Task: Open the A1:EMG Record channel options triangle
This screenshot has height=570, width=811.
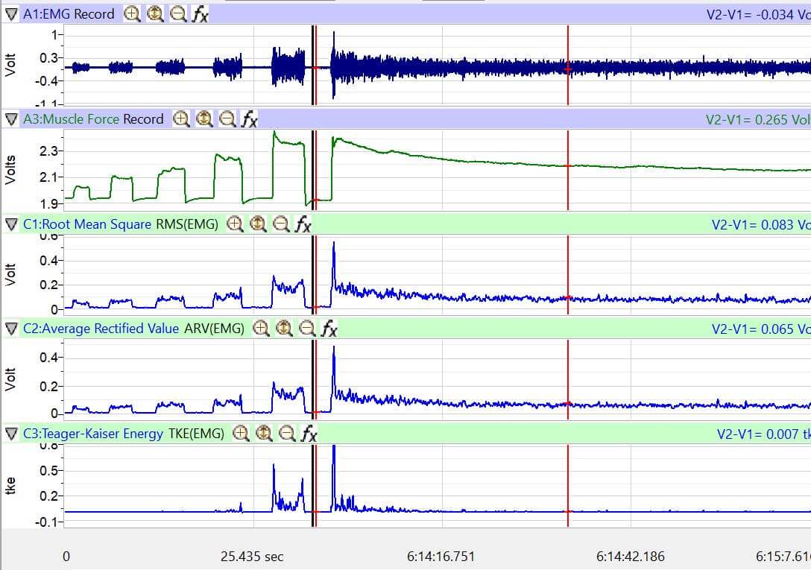Action: tap(10, 13)
